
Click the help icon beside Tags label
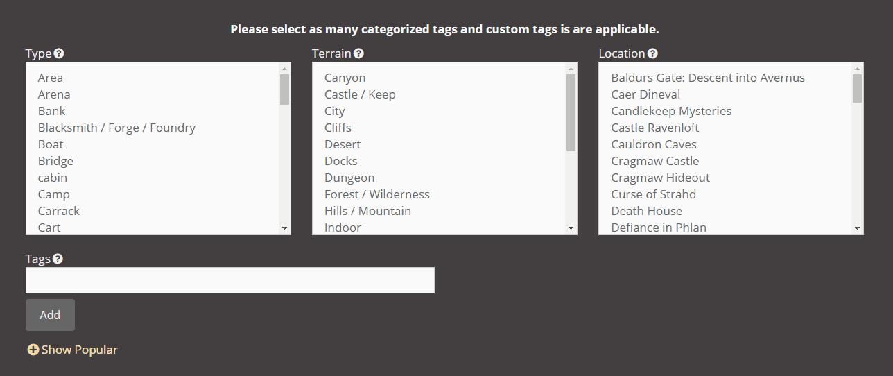tap(58, 259)
